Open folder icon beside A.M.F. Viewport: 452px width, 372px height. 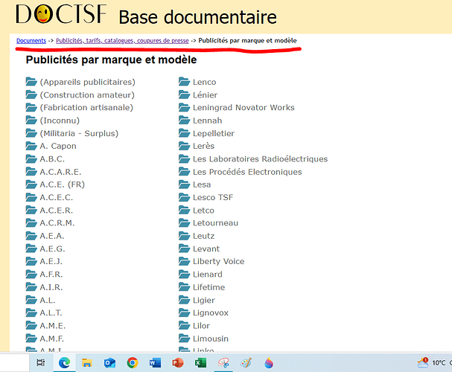click(x=31, y=338)
